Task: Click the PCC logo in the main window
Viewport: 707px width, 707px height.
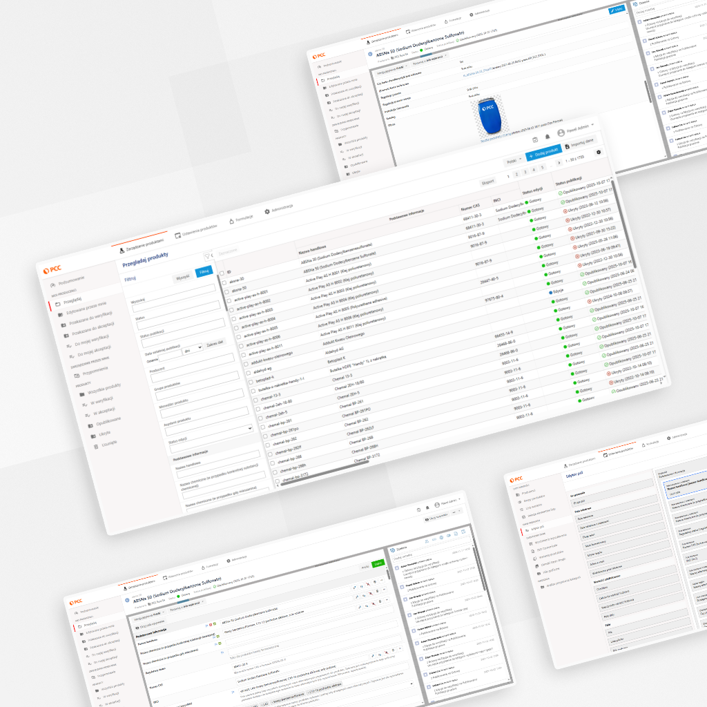Action: 52,269
